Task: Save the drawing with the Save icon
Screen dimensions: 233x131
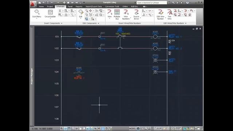Action: coord(48,3)
